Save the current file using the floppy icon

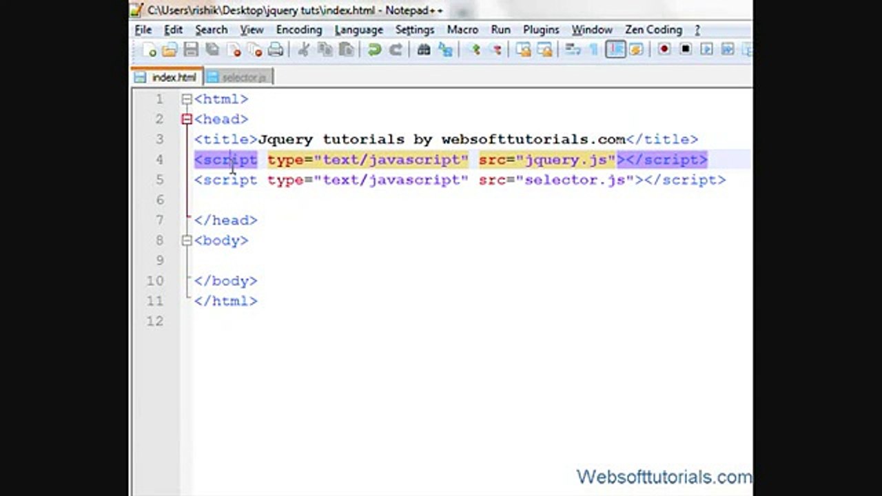point(191,50)
